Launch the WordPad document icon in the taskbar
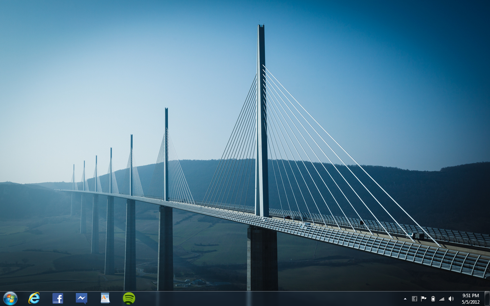The width and height of the screenshot is (490, 306). pyautogui.click(x=105, y=298)
